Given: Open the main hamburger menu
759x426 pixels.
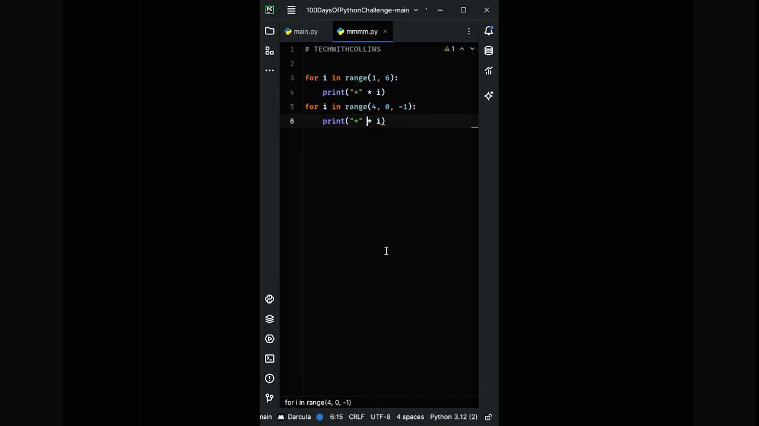Looking at the screenshot, I should click(x=291, y=10).
